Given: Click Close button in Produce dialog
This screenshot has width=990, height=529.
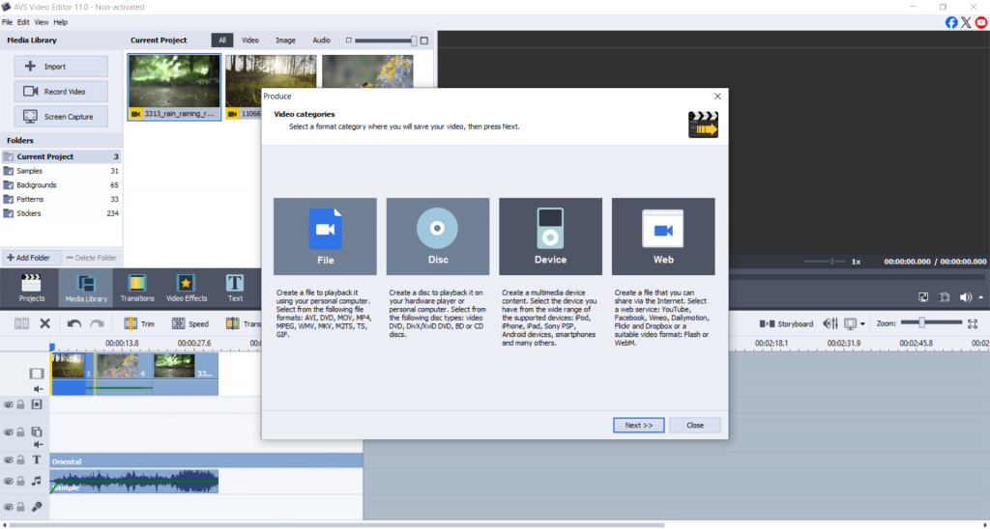Looking at the screenshot, I should (695, 425).
